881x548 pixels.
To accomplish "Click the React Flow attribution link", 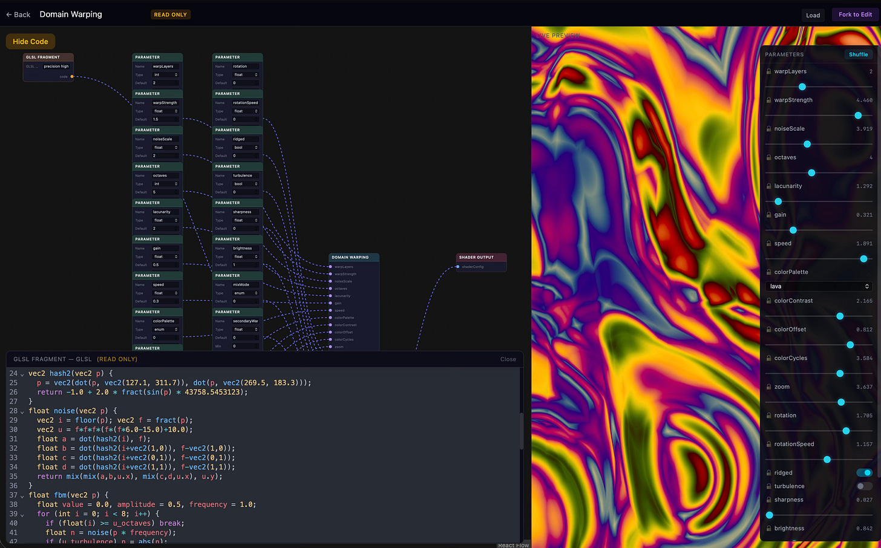I will pyautogui.click(x=513, y=545).
